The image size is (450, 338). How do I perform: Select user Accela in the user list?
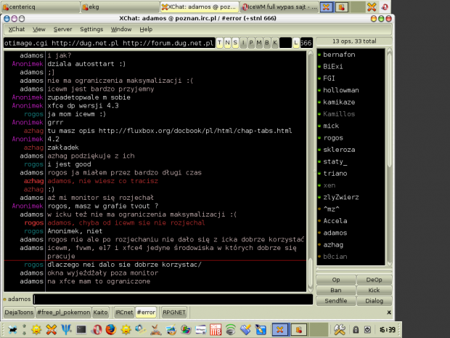pyautogui.click(x=335, y=221)
